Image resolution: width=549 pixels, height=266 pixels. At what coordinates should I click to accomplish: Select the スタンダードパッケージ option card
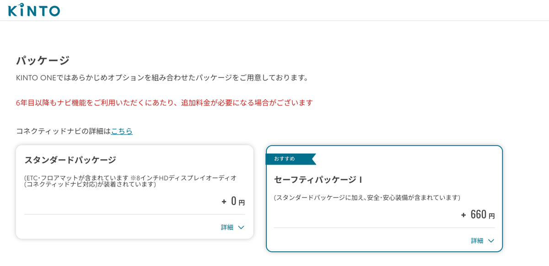click(x=135, y=192)
